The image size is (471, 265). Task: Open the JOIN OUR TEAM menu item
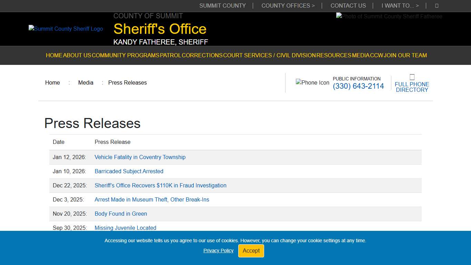tap(405, 55)
